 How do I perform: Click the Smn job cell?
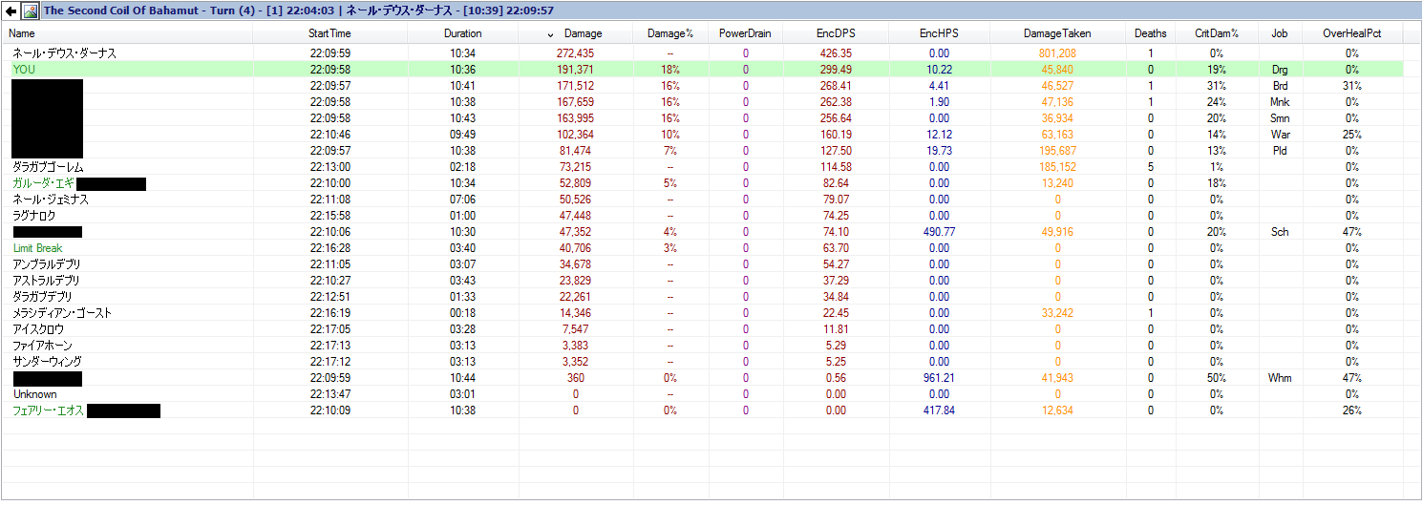pyautogui.click(x=1280, y=118)
